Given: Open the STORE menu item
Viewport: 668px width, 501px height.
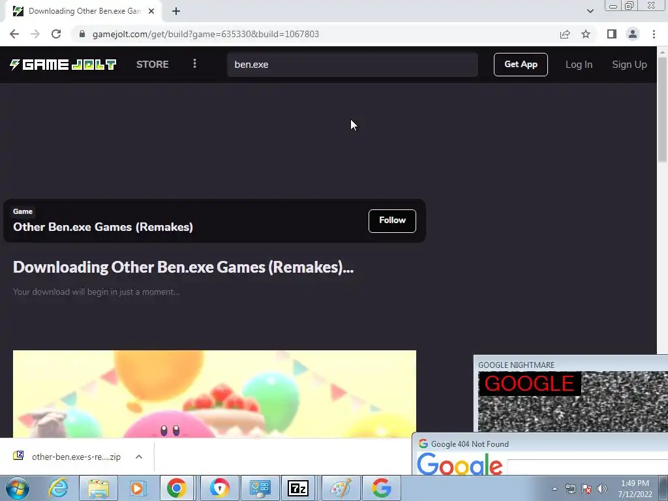Looking at the screenshot, I should click(153, 65).
